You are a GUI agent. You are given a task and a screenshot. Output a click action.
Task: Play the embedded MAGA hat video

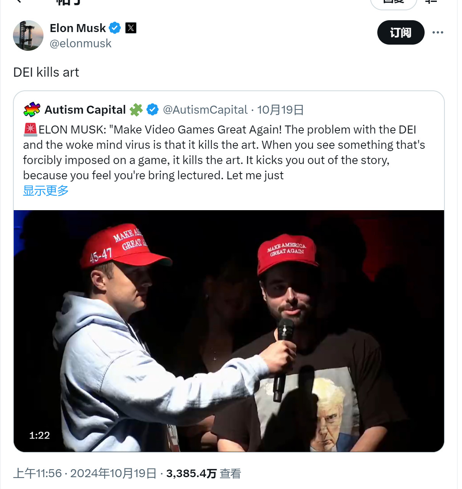point(229,331)
